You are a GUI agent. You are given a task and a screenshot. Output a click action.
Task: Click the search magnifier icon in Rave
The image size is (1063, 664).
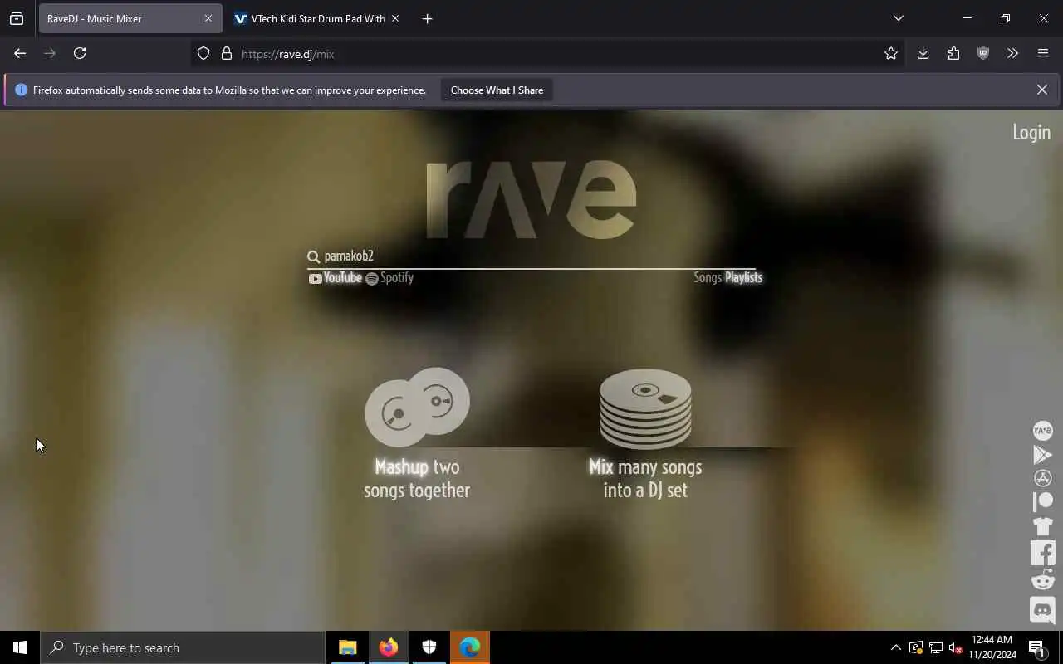tap(313, 256)
